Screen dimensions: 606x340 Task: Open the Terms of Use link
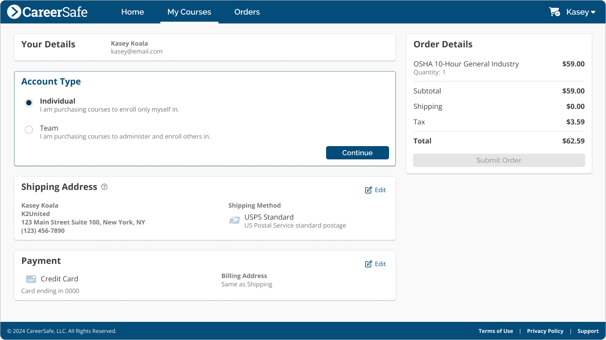click(x=496, y=331)
